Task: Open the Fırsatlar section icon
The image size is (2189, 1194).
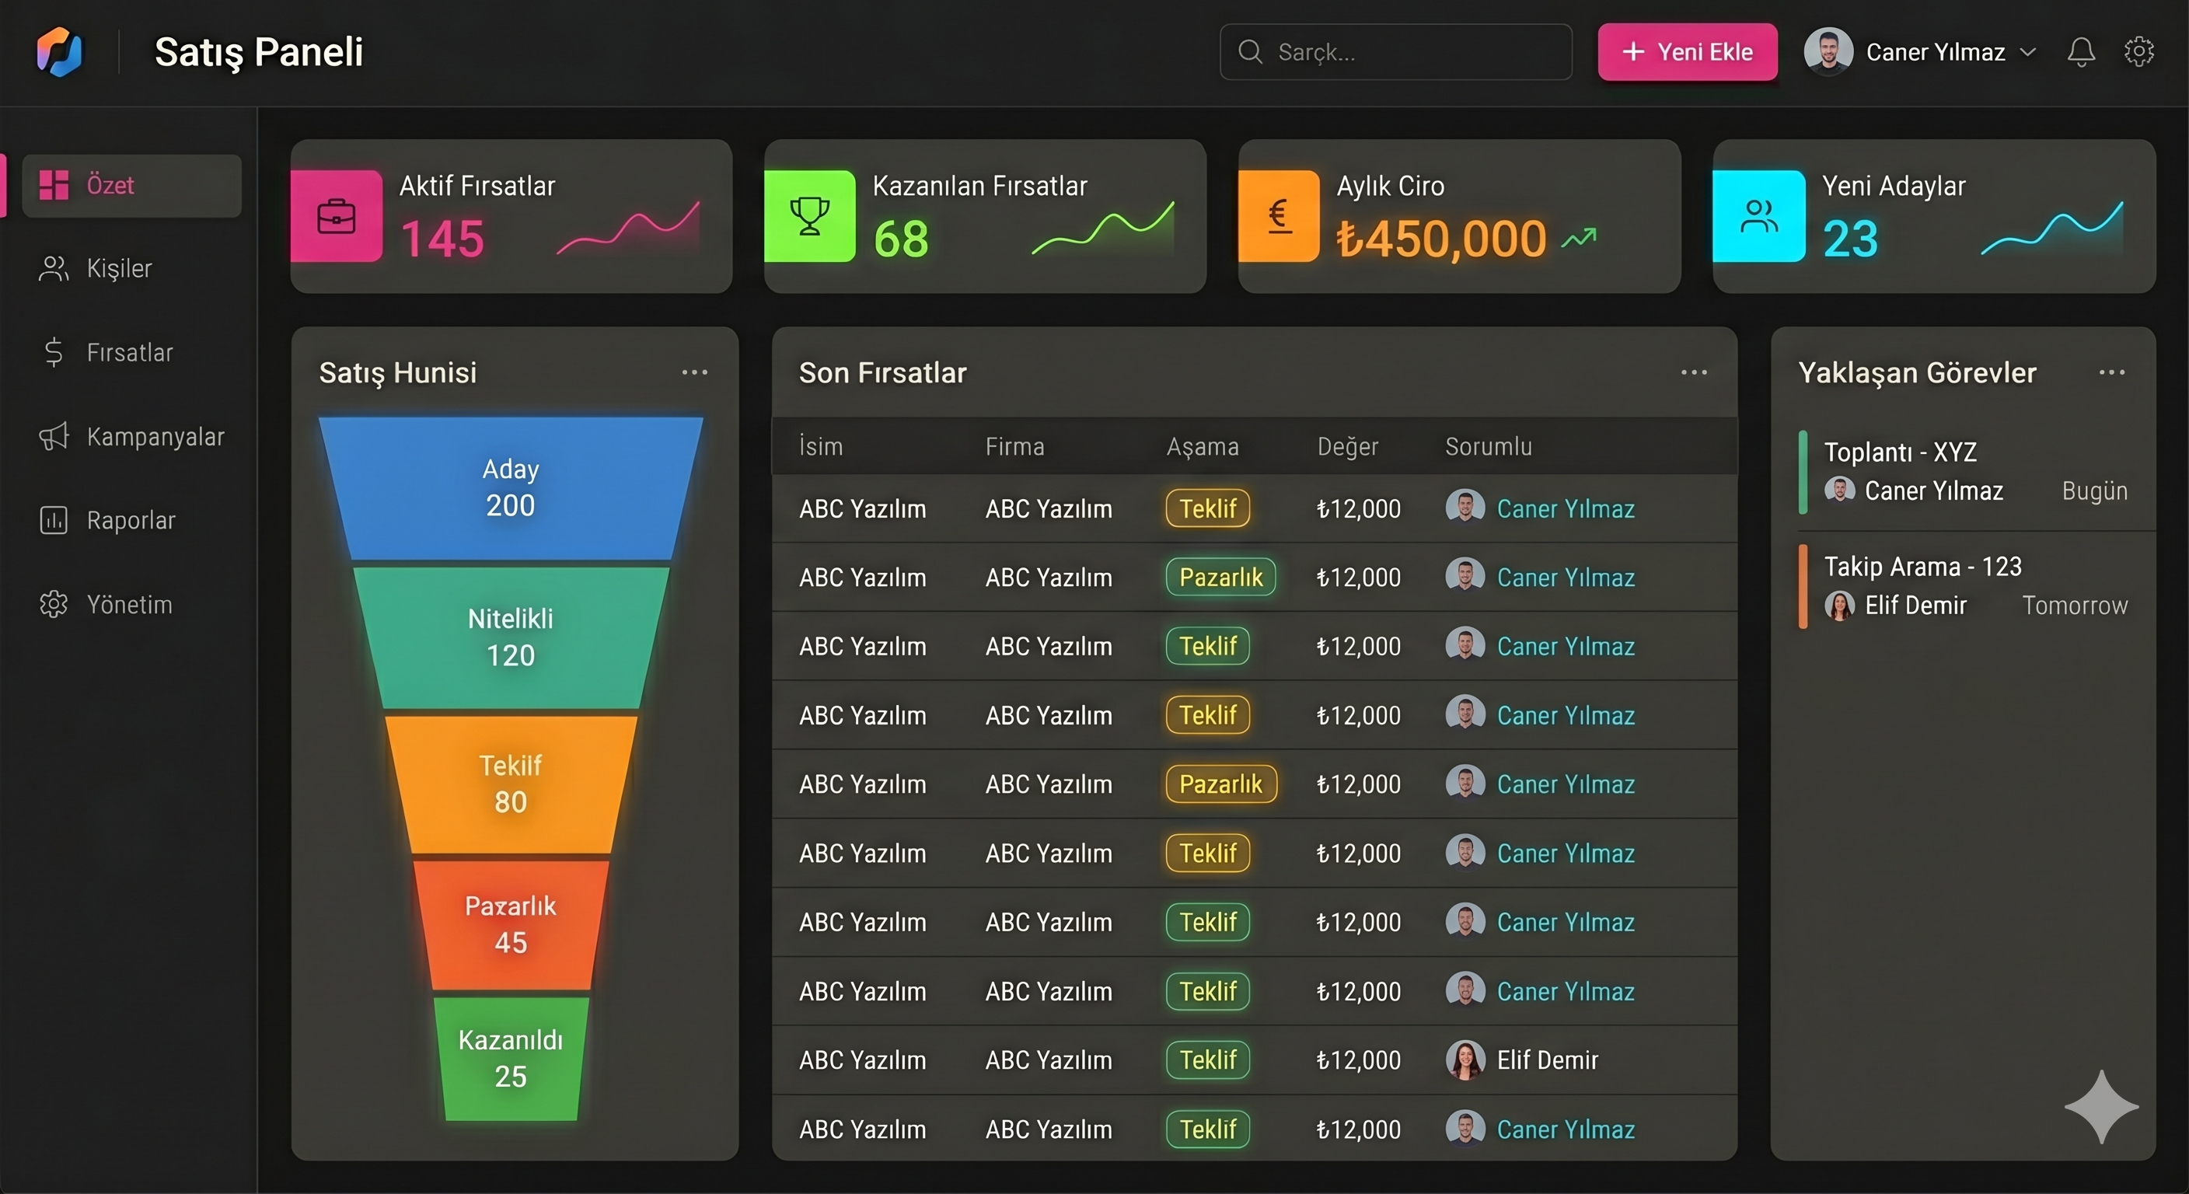Action: pos(54,352)
